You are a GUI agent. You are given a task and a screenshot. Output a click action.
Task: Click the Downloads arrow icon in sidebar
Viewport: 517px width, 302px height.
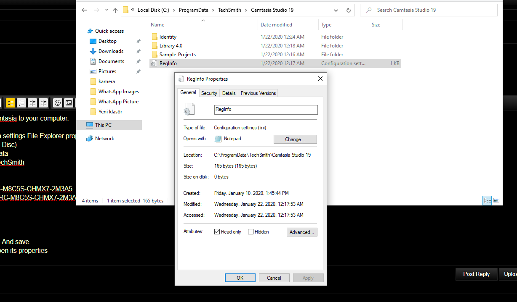click(93, 51)
